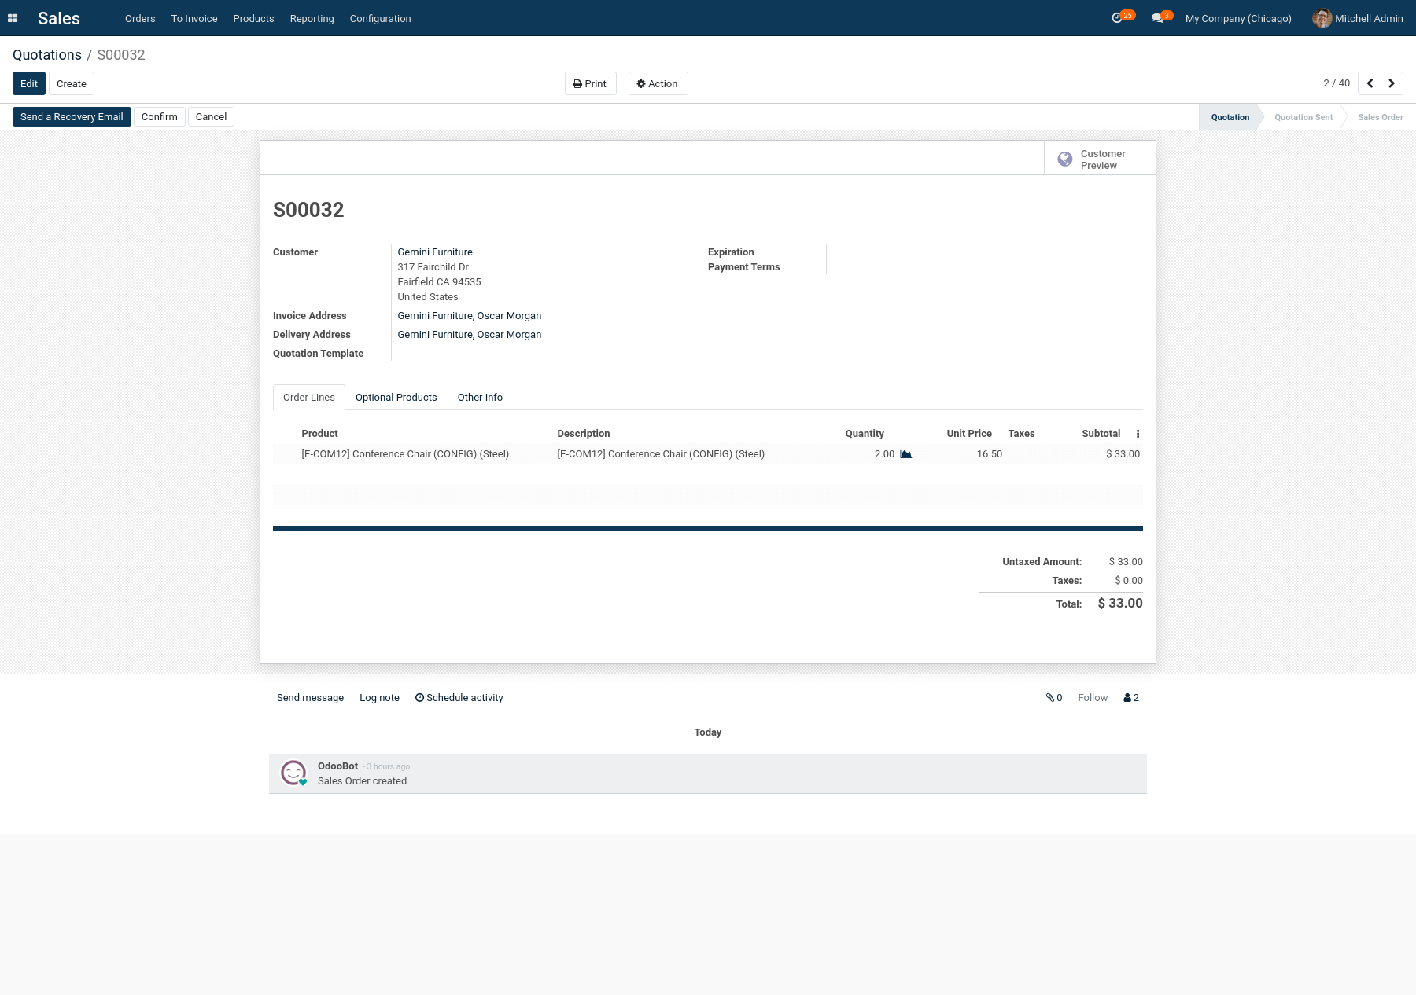Screen dimensions: 1416x995
Task: Open followers list via the person icon
Action: 1127,697
